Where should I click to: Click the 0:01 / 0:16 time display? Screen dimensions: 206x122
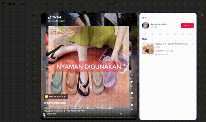click(x=52, y=114)
